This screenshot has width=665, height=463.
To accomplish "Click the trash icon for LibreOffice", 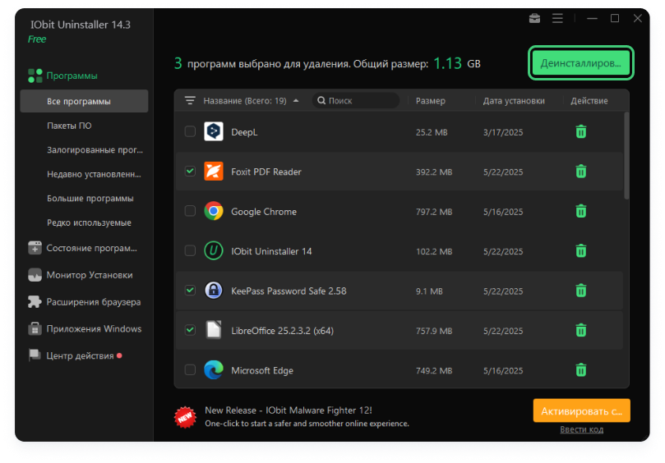I will [580, 330].
